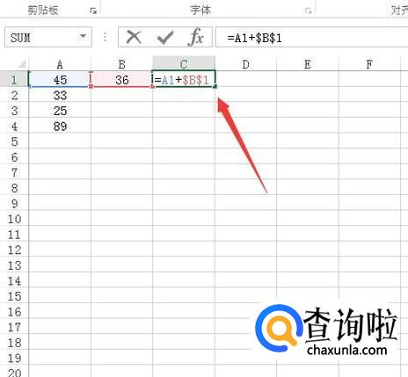Expand the Name Box dropdown arrow
This screenshot has width=408, height=377.
coord(83,37)
